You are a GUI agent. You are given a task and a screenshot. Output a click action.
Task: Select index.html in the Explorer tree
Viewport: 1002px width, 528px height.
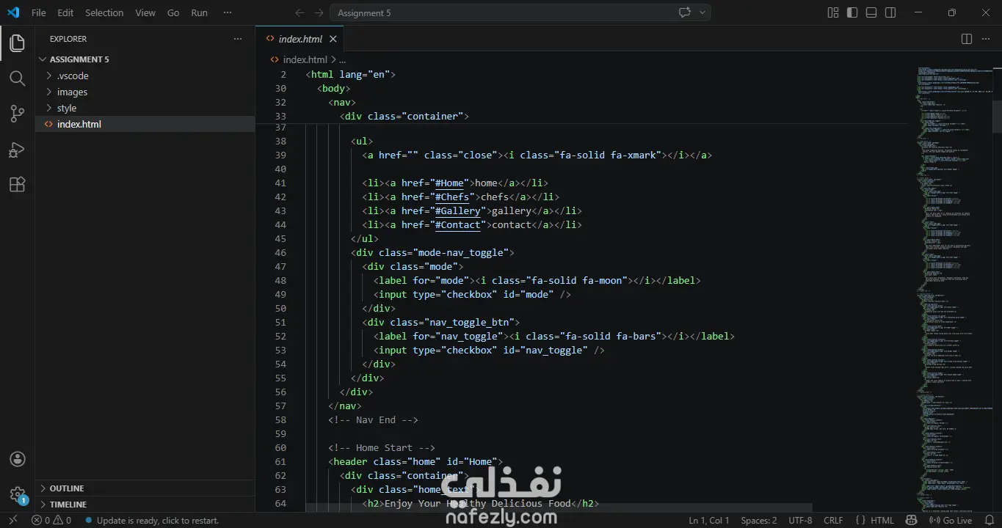coord(145,124)
